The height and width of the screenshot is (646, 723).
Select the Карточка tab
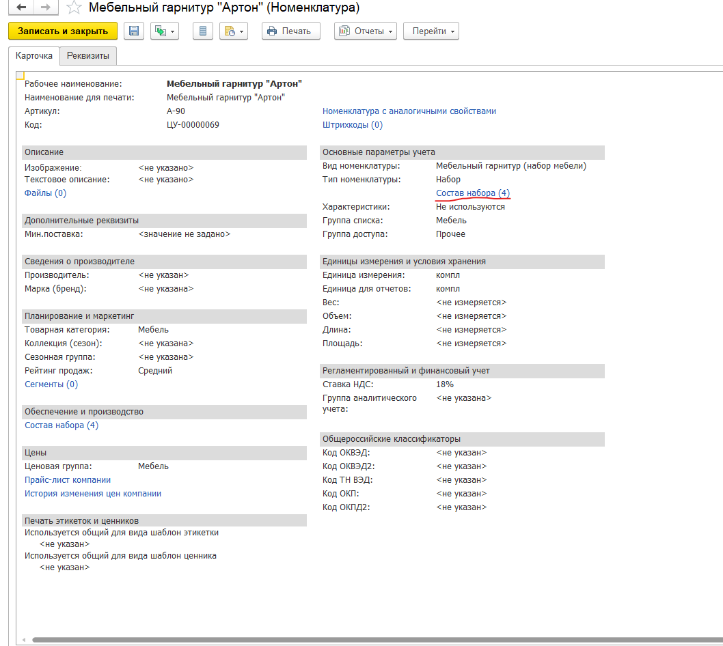tap(34, 55)
